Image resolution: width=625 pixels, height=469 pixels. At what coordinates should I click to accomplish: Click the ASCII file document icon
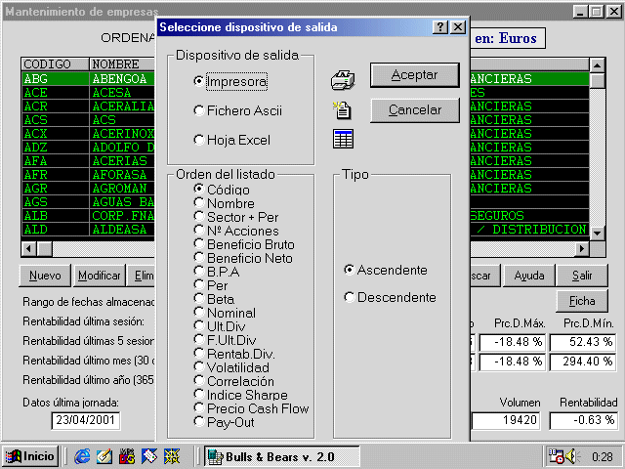tap(343, 110)
